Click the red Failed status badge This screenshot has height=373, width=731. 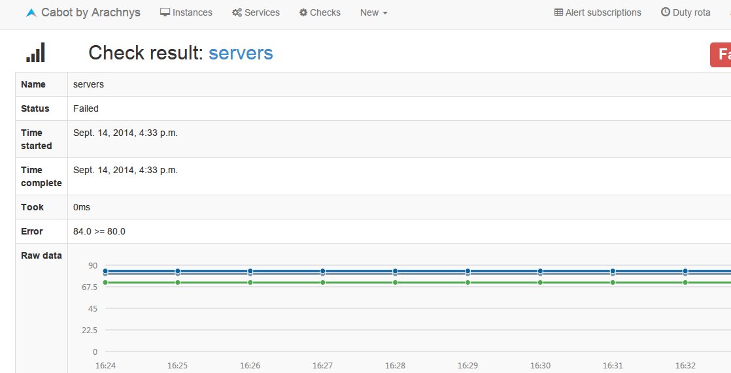pyautogui.click(x=721, y=54)
